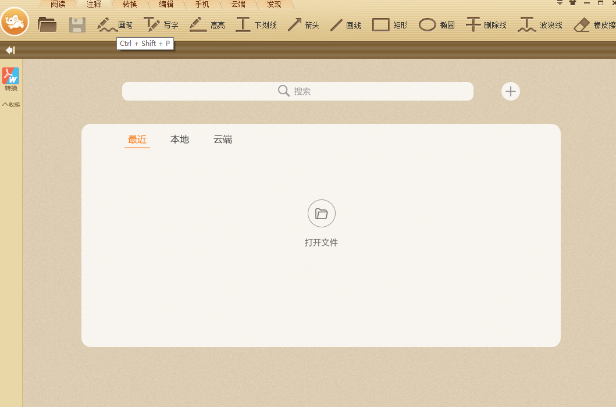Select the 矩形 rectangle tool

click(x=389, y=24)
